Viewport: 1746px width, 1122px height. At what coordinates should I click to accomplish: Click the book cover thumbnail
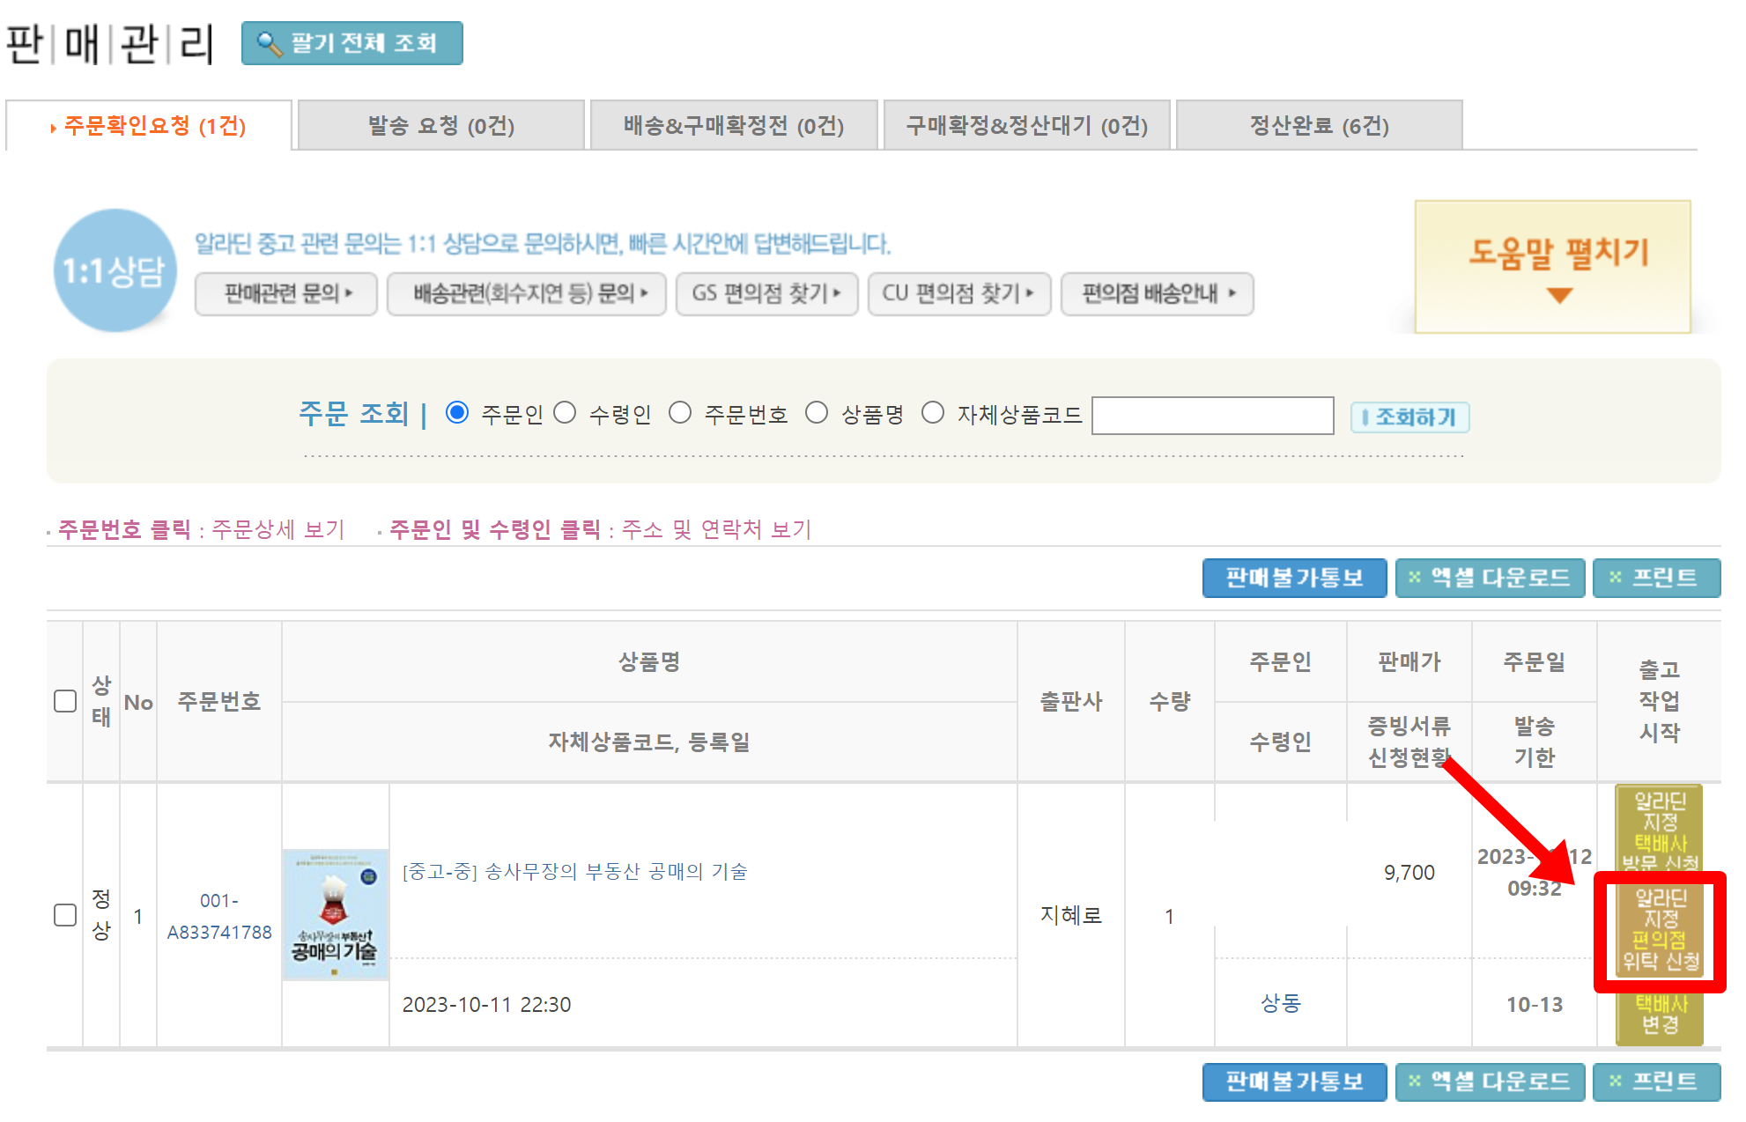335,914
